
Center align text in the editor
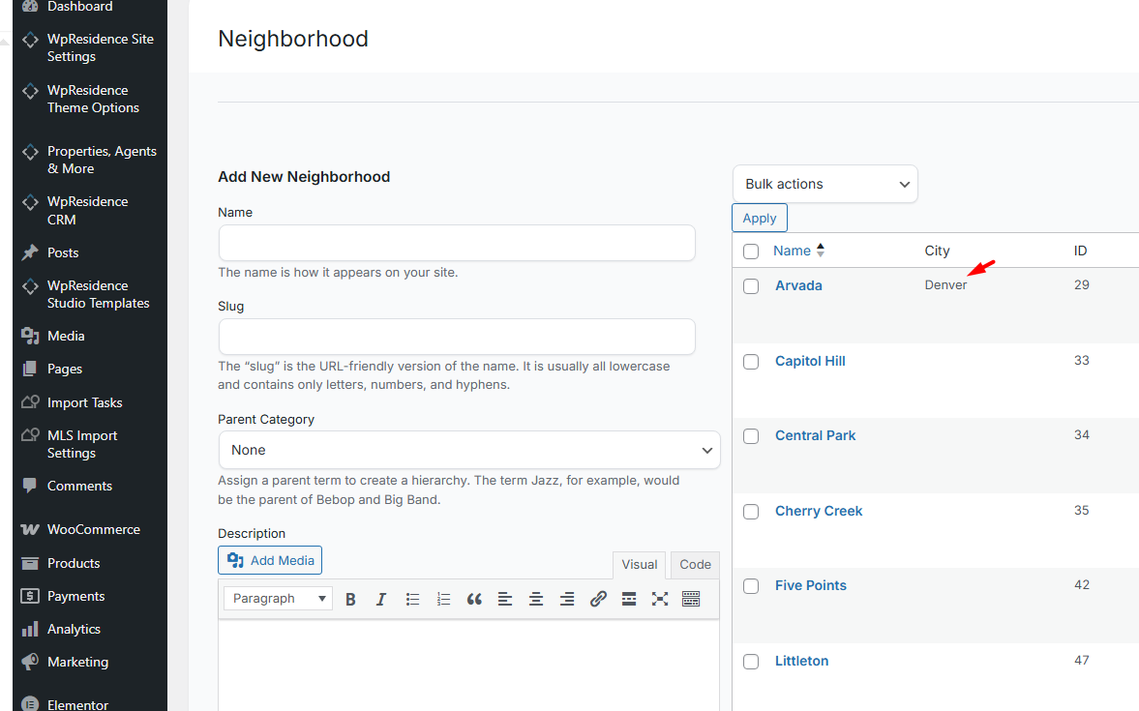[x=536, y=599]
